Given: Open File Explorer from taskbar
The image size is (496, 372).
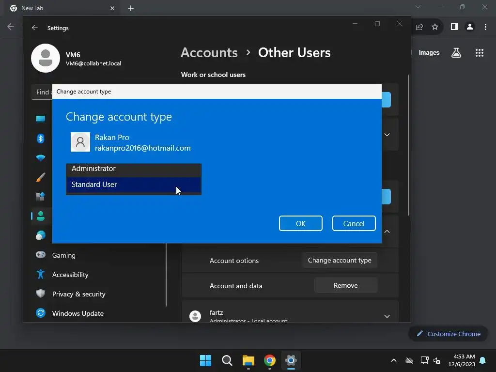Looking at the screenshot, I should [248, 360].
